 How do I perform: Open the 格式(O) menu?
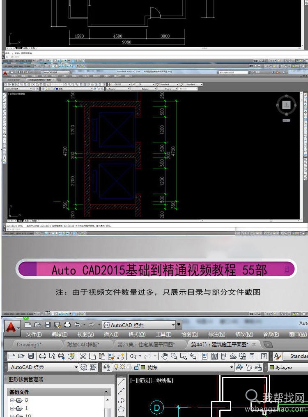pos(137,334)
